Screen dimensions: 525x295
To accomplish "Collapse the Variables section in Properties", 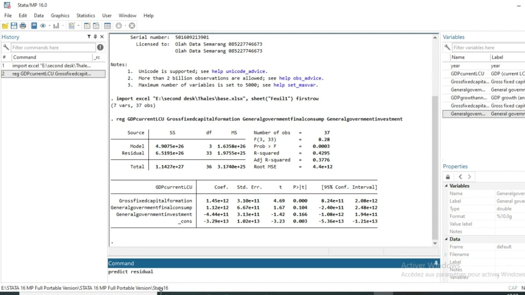I will tap(446, 186).
